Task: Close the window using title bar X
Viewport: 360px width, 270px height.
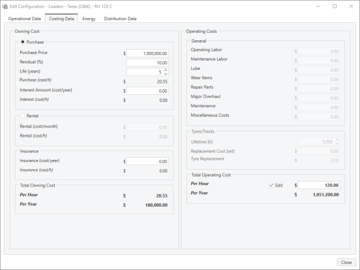Action: (x=350, y=6)
